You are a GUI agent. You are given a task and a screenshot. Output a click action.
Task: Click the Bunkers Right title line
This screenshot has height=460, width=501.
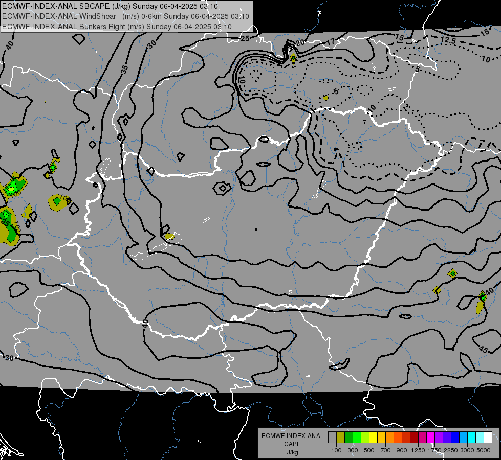(117, 27)
